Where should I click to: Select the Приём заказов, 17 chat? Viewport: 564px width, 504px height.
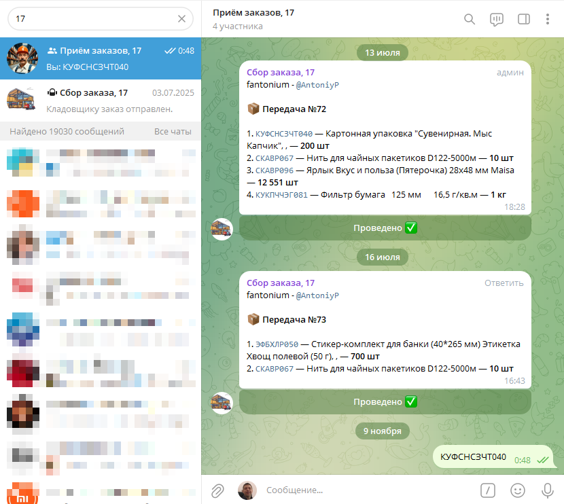[x=101, y=58]
